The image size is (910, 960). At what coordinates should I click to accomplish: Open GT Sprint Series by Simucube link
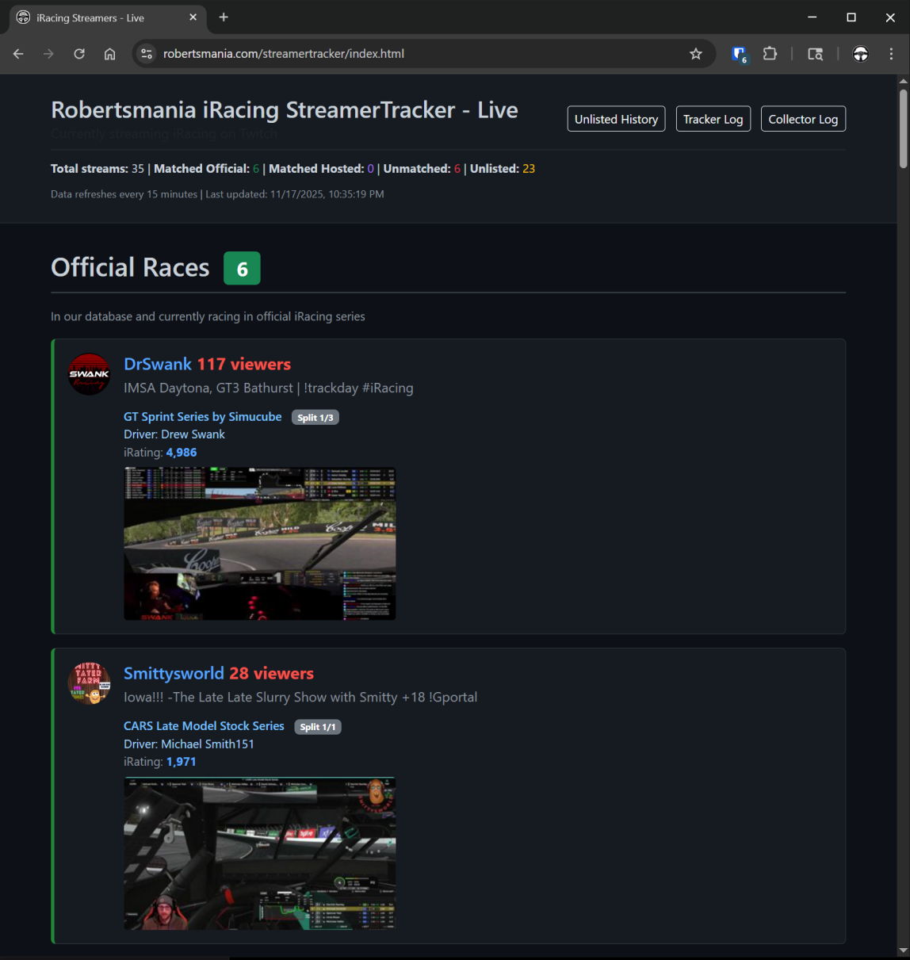click(x=202, y=417)
